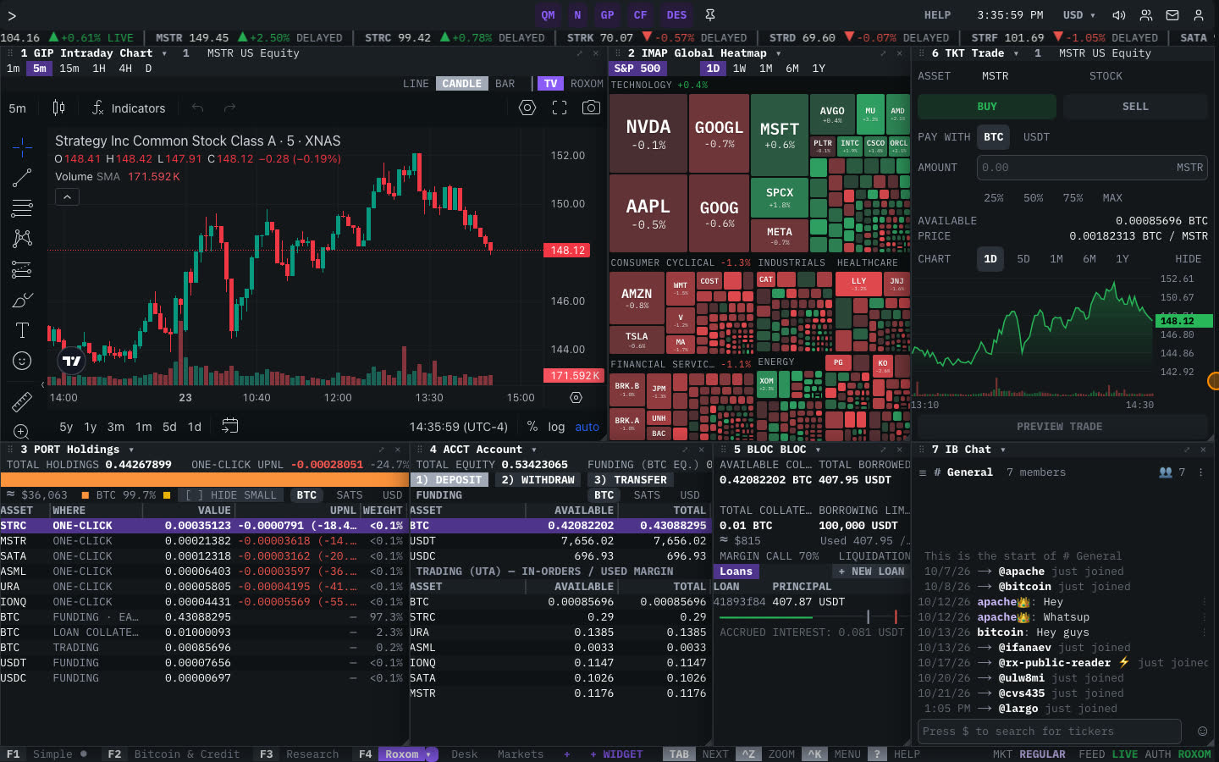Image resolution: width=1219 pixels, height=762 pixels.
Task: Select the BAR chart type tab
Action: 505,84
